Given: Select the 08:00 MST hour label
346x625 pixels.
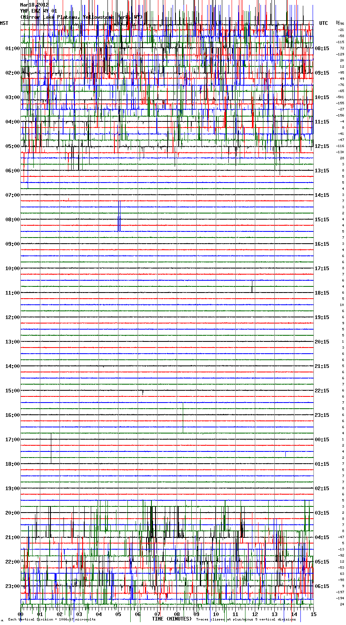Looking at the screenshot, I should (13, 220).
